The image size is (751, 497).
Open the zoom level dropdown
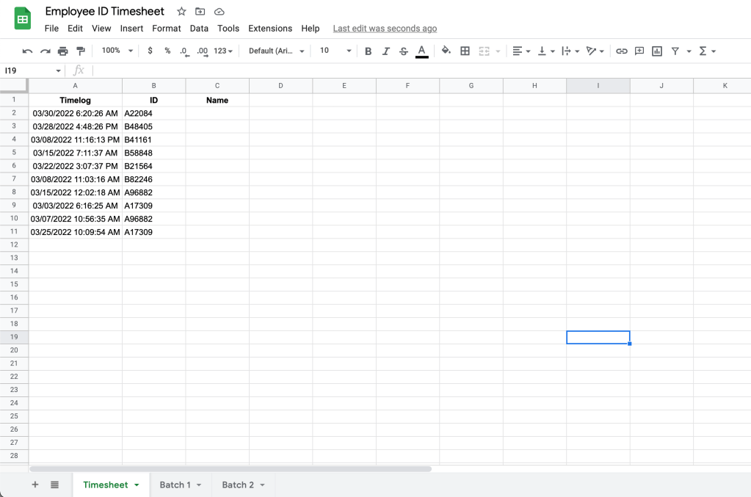pyautogui.click(x=117, y=51)
